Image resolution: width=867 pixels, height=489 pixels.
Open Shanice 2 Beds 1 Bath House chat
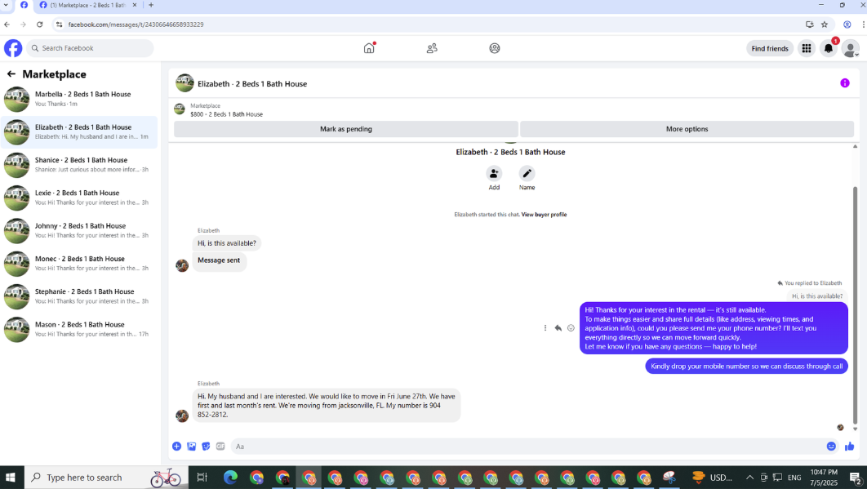click(79, 165)
